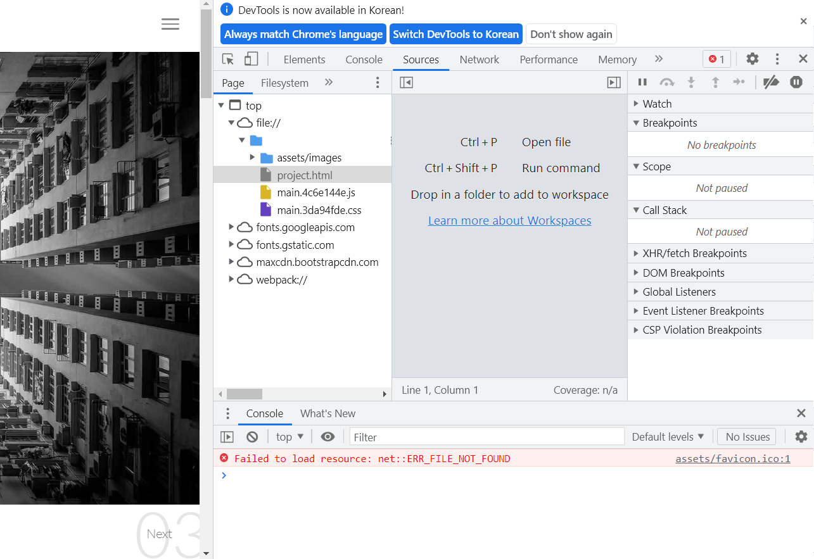Dismiss the DevTools language info bar
The image size is (814, 559).
point(803,21)
